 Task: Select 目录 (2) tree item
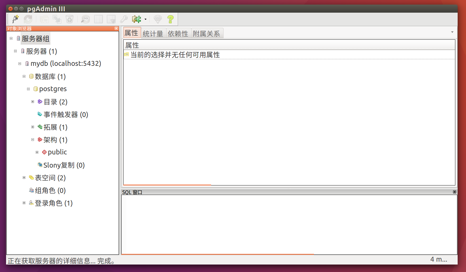[x=56, y=102]
